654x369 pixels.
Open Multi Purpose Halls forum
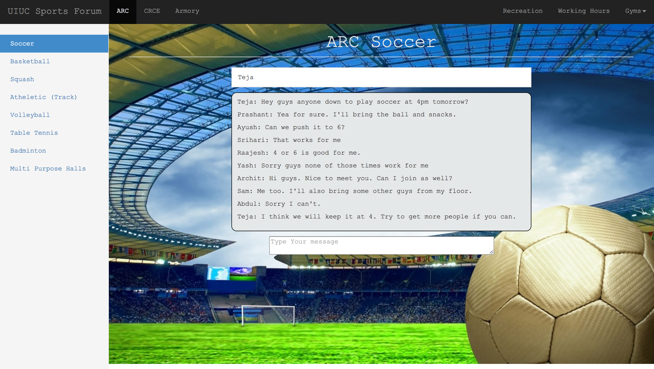48,169
